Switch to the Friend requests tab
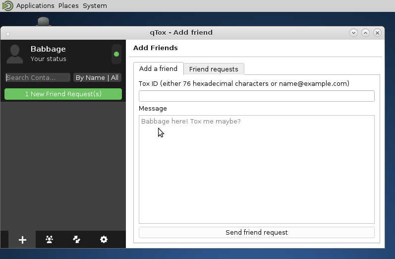Screen dimensions: 395x259 pos(214,69)
